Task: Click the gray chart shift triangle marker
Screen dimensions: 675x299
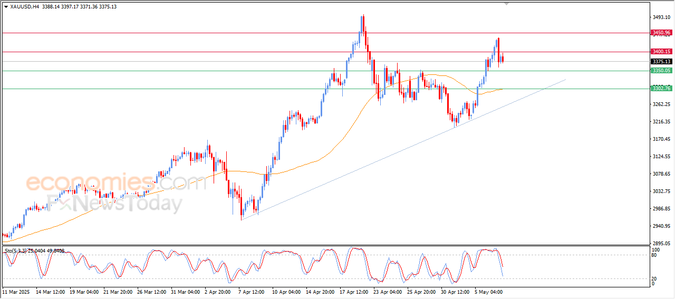Action: click(x=507, y=4)
